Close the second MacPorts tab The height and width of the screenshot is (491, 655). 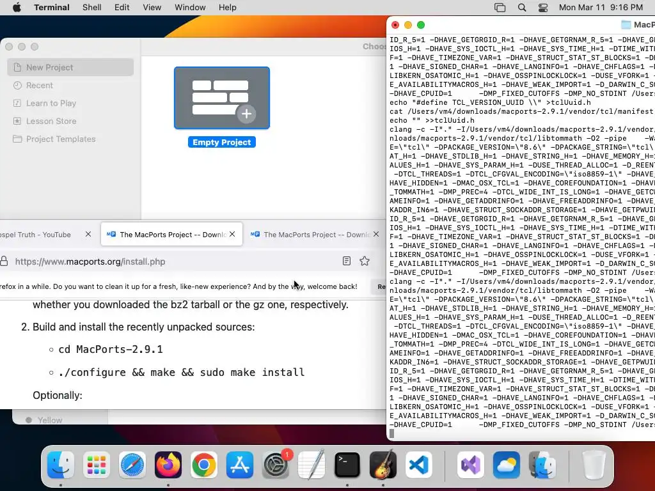(376, 234)
